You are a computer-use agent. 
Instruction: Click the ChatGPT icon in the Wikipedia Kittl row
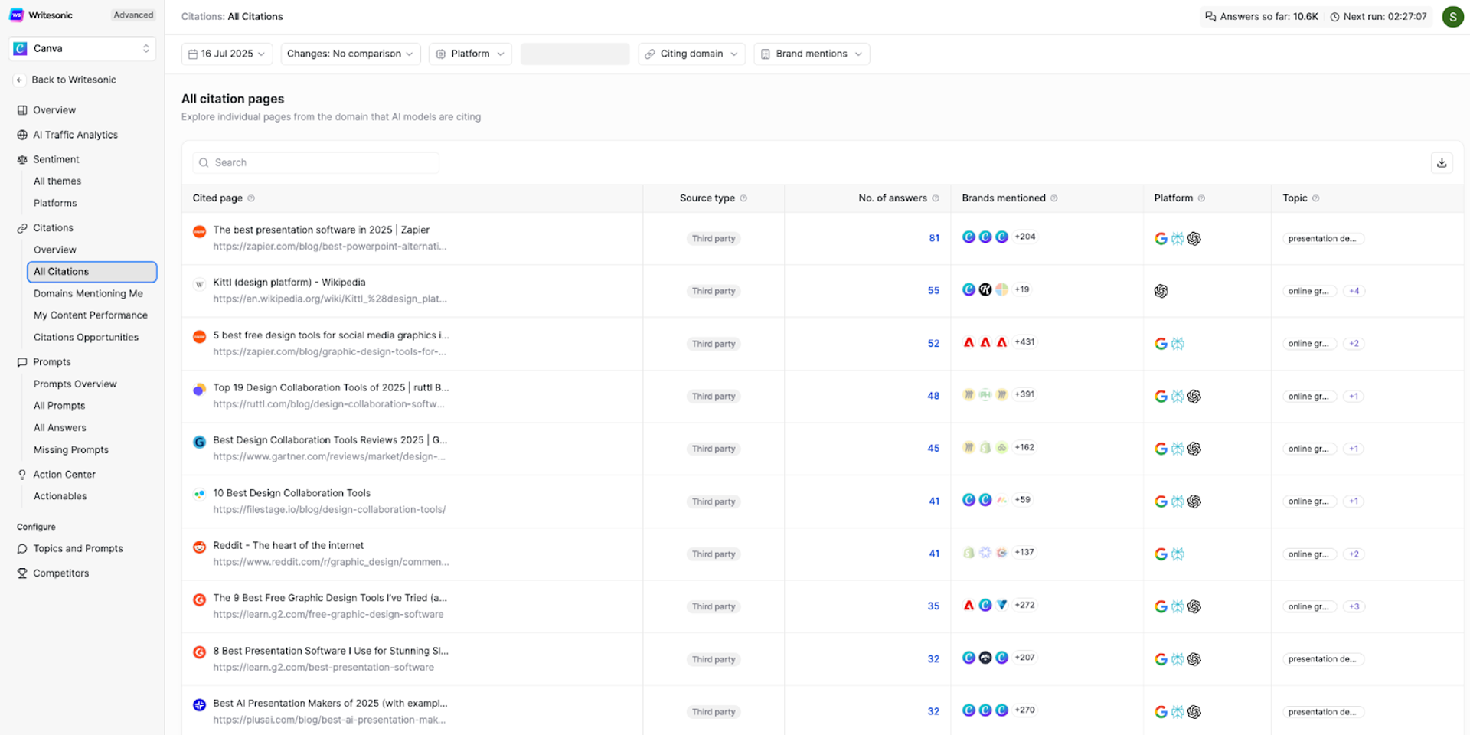coord(1161,291)
